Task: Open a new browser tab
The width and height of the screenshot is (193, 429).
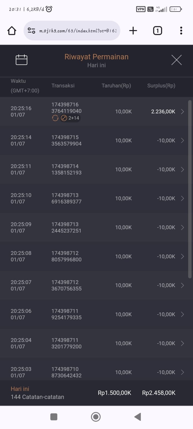Action: (133, 31)
